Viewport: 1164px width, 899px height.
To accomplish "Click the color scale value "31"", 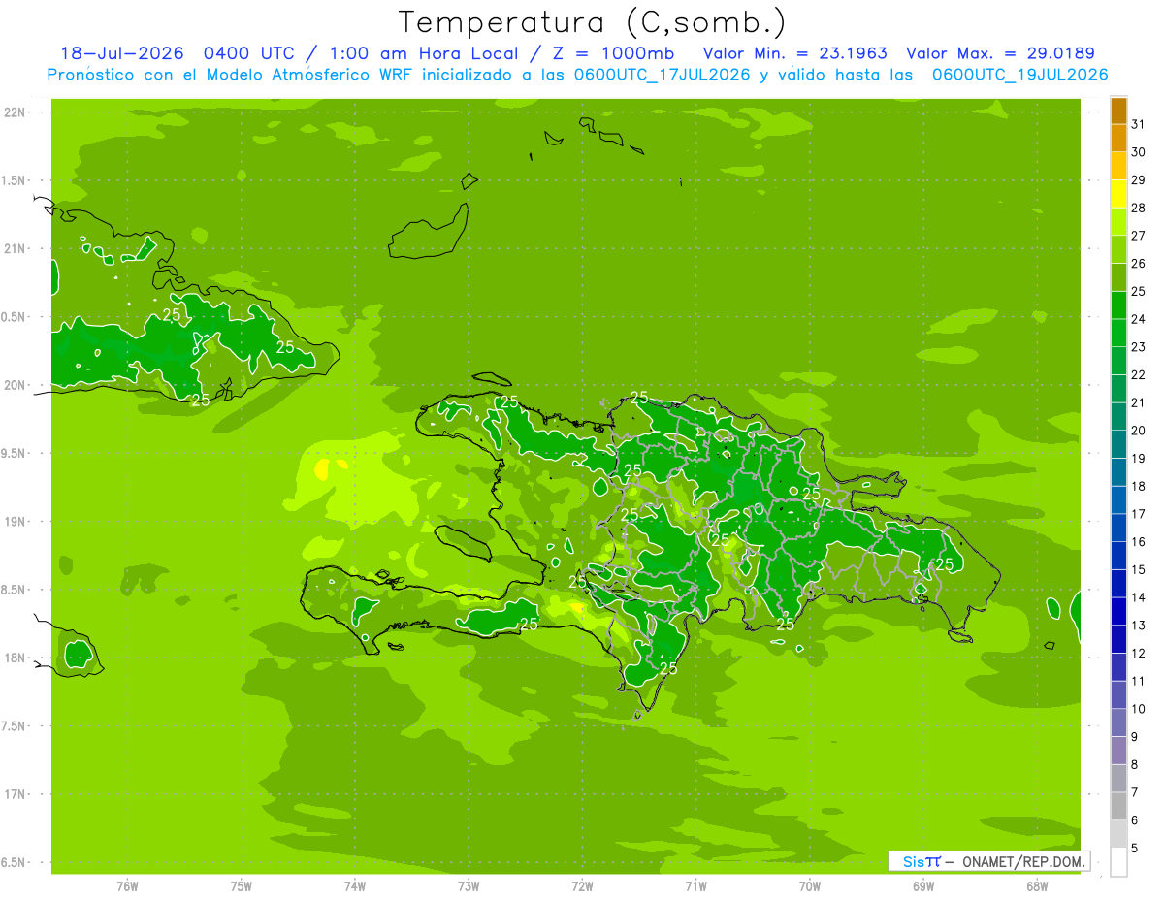I will [x=1139, y=124].
